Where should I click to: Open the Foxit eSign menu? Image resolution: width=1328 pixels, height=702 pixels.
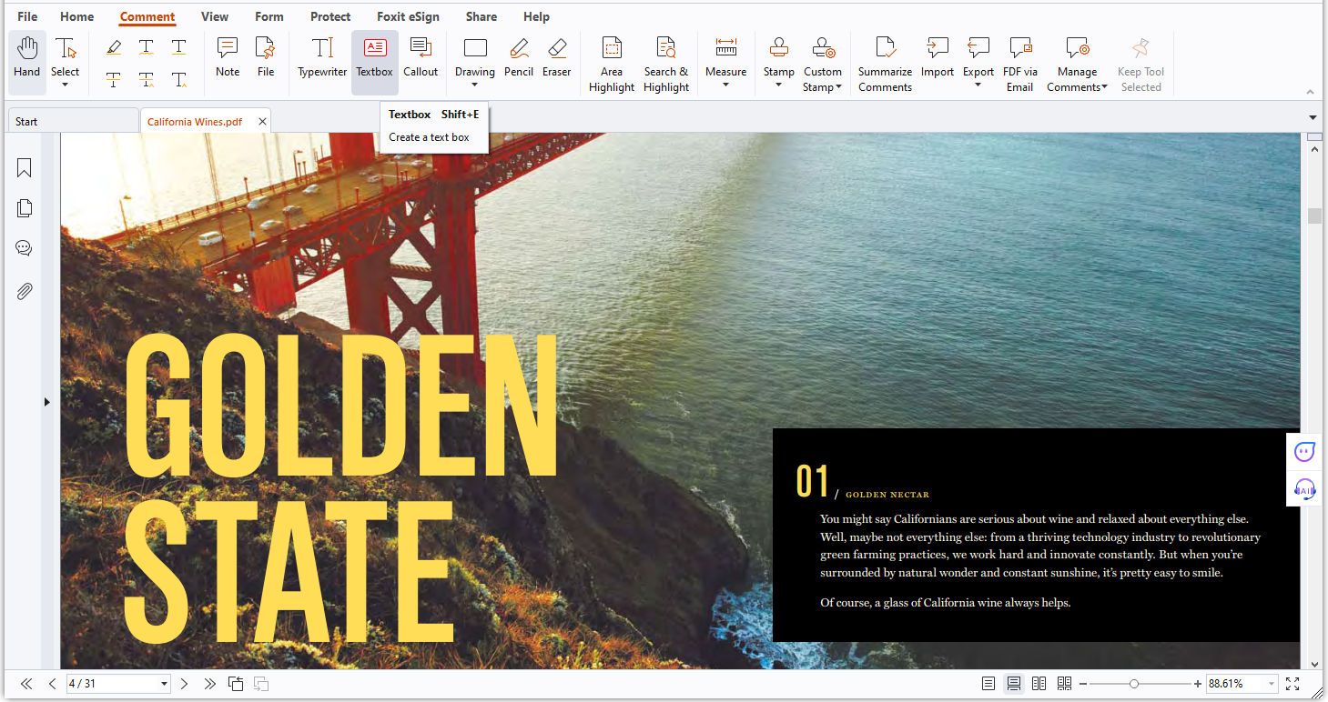pos(409,16)
